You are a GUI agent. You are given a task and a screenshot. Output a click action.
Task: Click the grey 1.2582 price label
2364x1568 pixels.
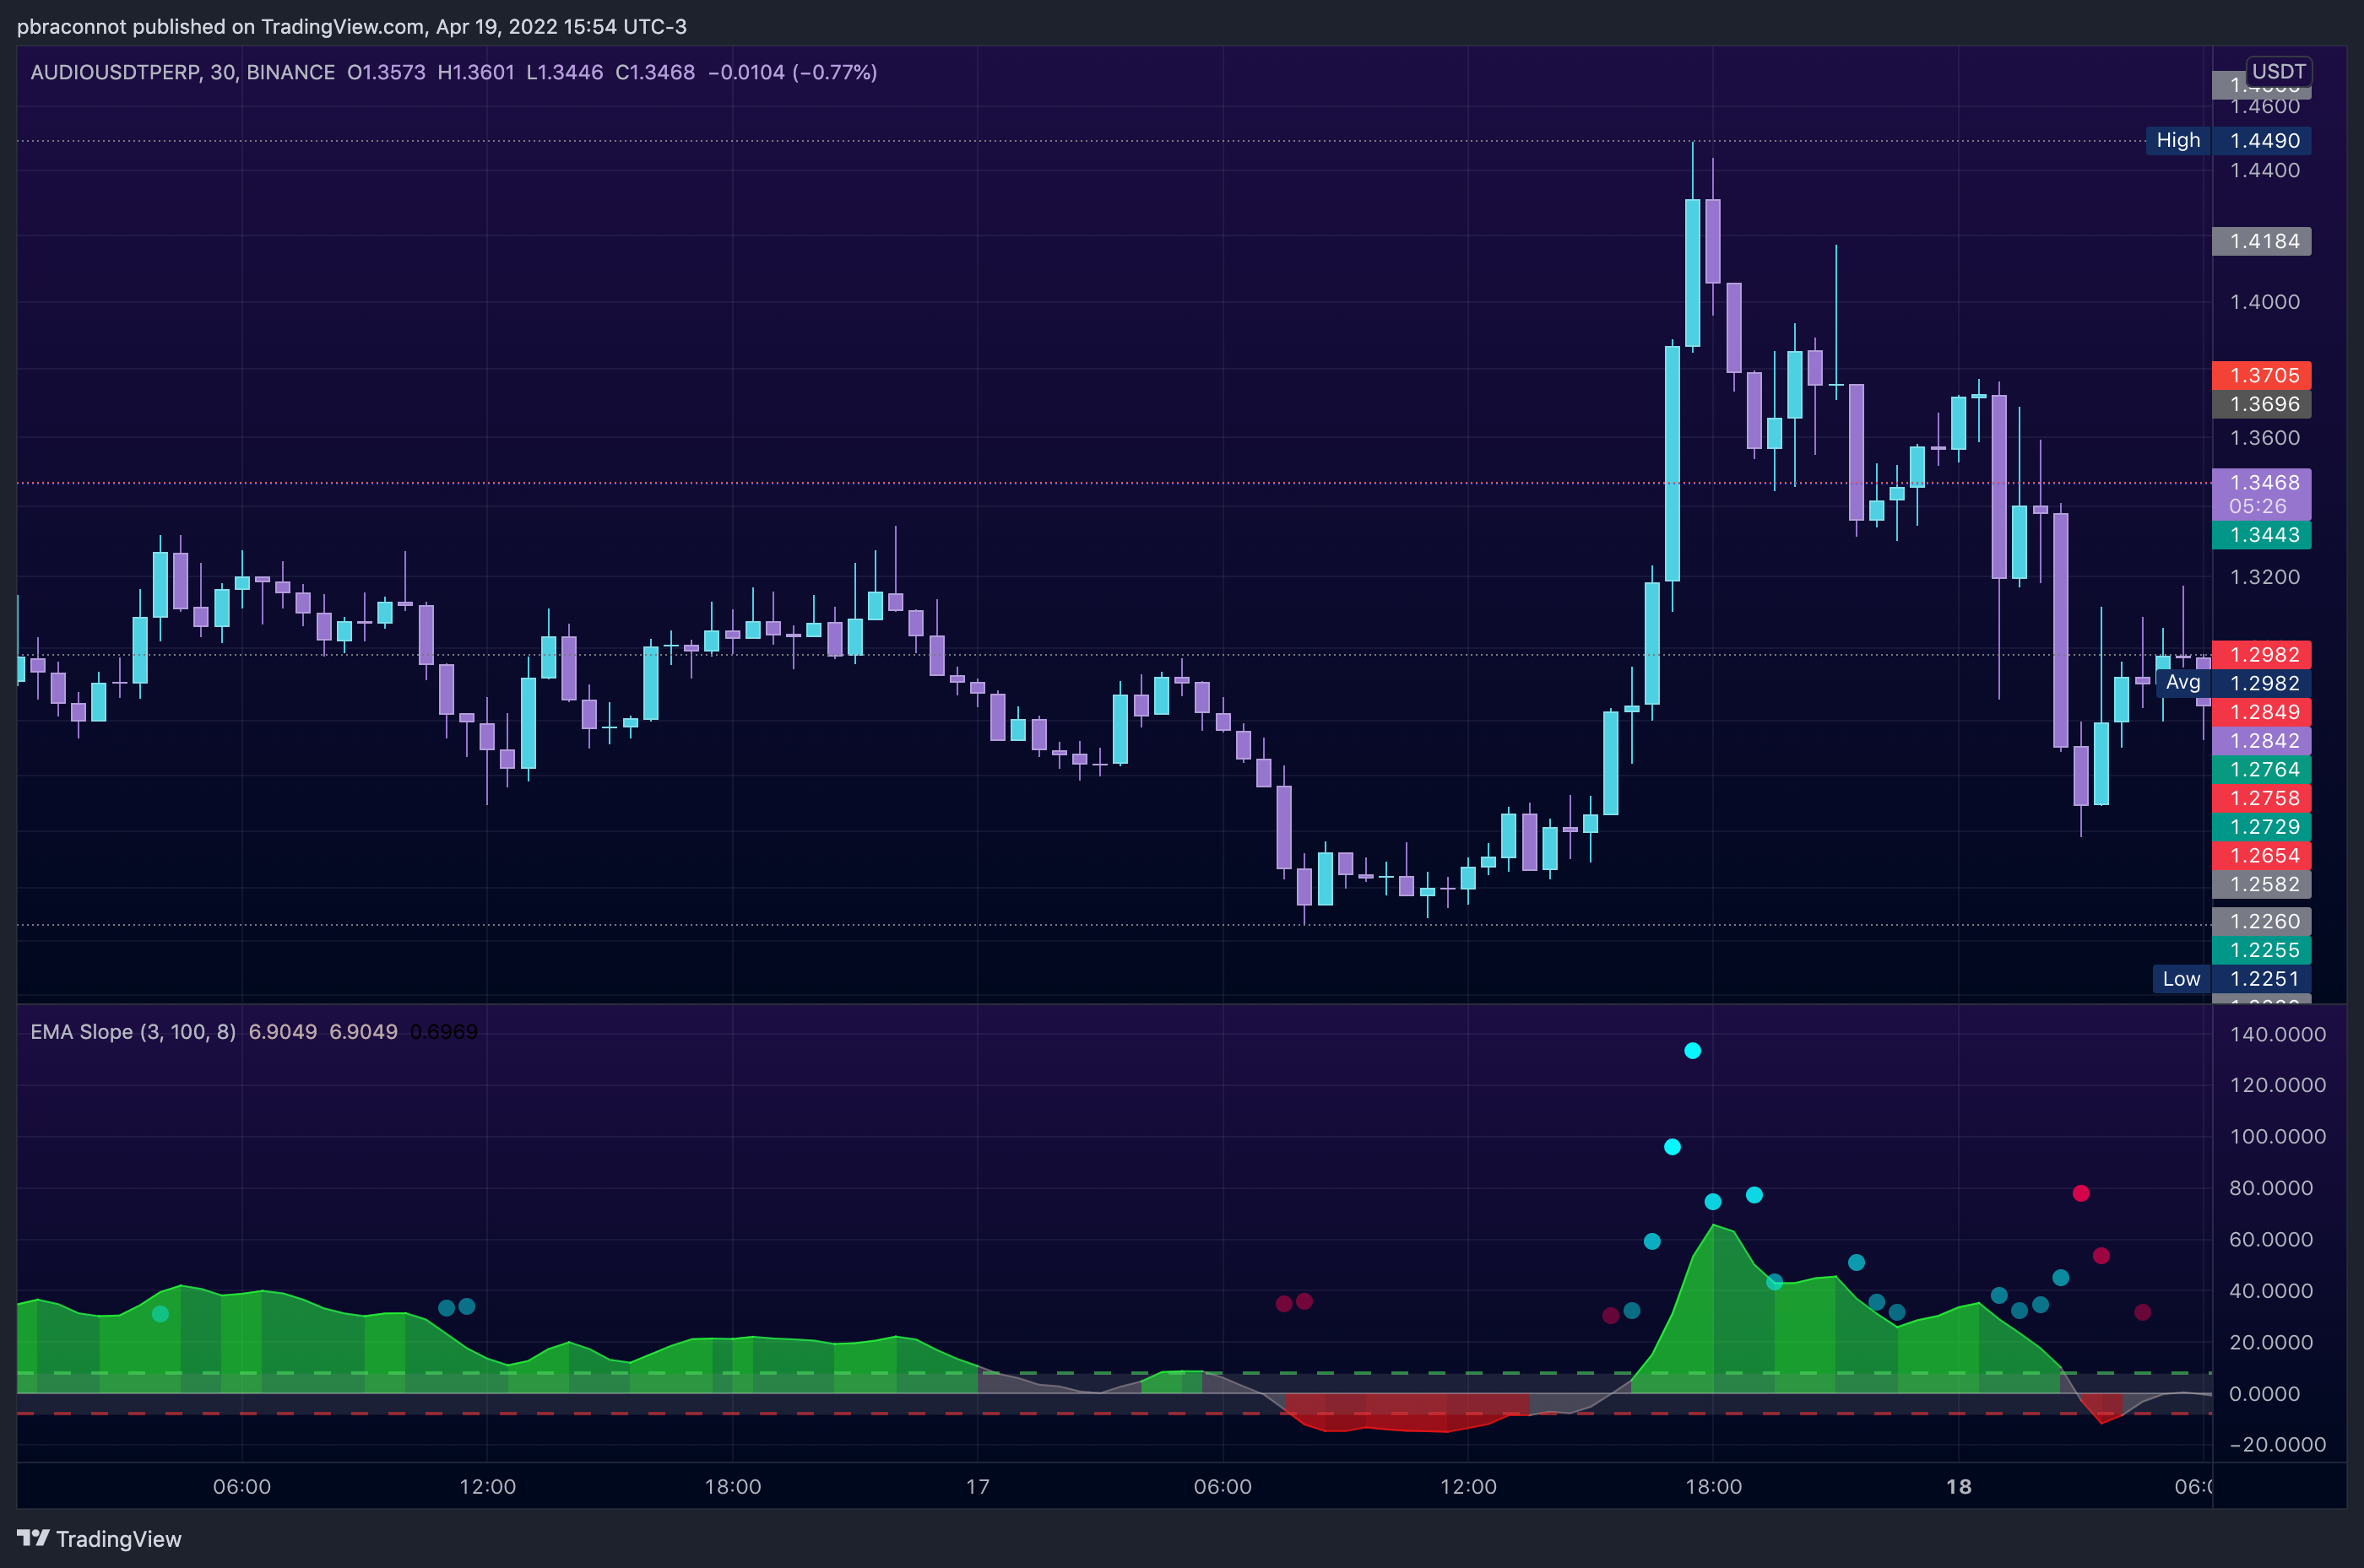click(x=2262, y=884)
